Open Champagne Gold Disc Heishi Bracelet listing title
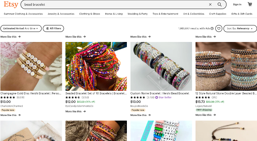The width and height of the screenshot is (257, 141). click(31, 93)
